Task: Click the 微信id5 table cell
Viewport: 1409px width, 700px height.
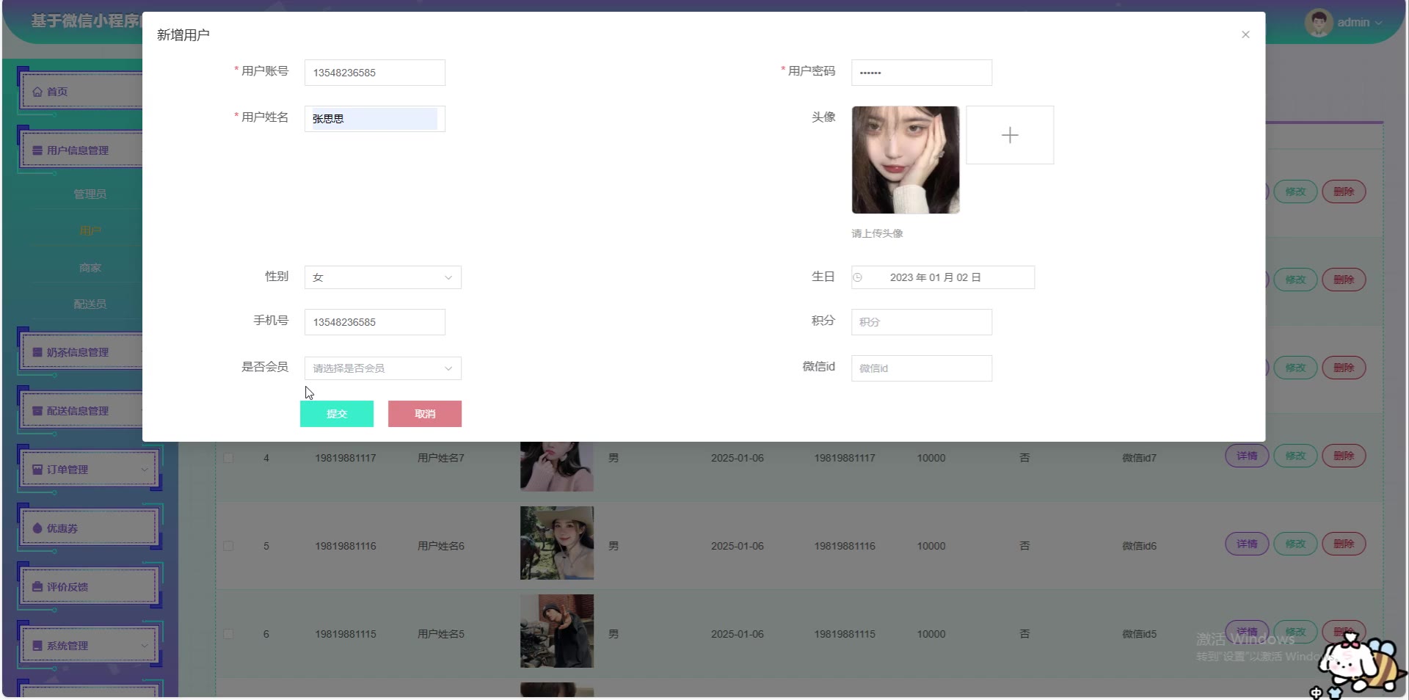Action: (x=1140, y=634)
